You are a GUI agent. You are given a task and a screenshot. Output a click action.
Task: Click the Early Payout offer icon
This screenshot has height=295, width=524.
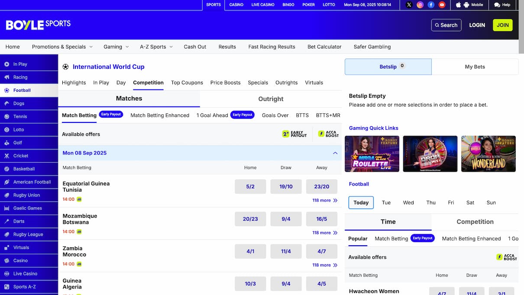294,134
